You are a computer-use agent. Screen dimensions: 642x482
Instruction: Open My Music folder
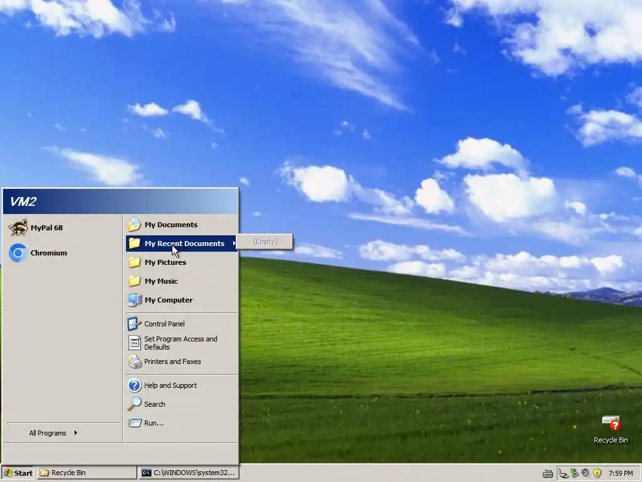[x=181, y=281]
